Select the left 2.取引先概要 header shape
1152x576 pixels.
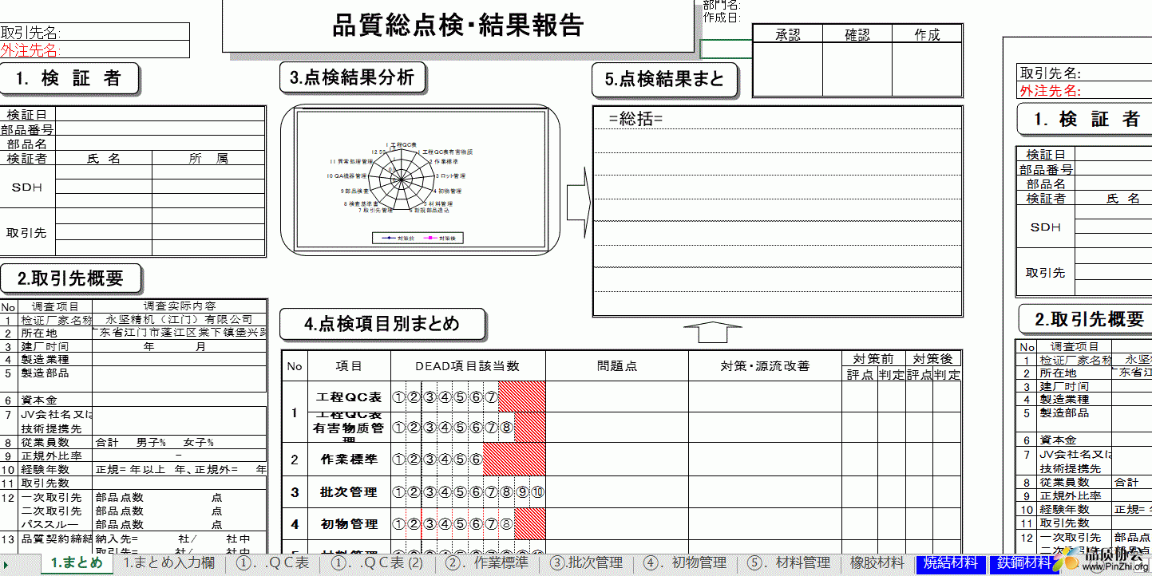point(71,278)
